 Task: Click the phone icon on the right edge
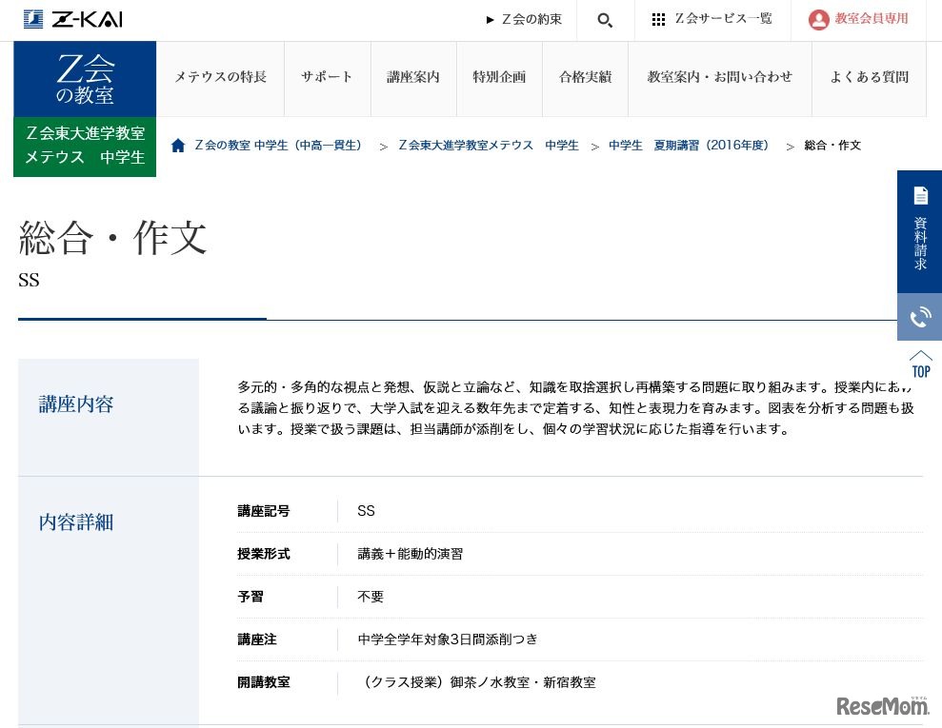click(x=918, y=317)
